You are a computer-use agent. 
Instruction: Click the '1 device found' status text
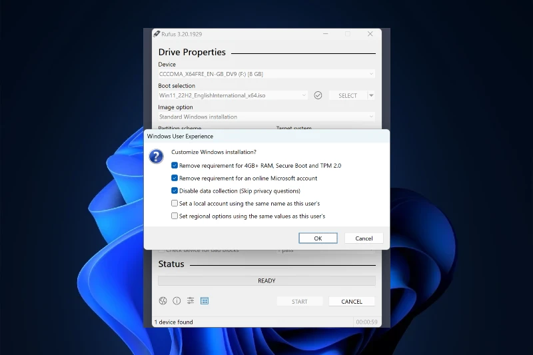point(174,322)
